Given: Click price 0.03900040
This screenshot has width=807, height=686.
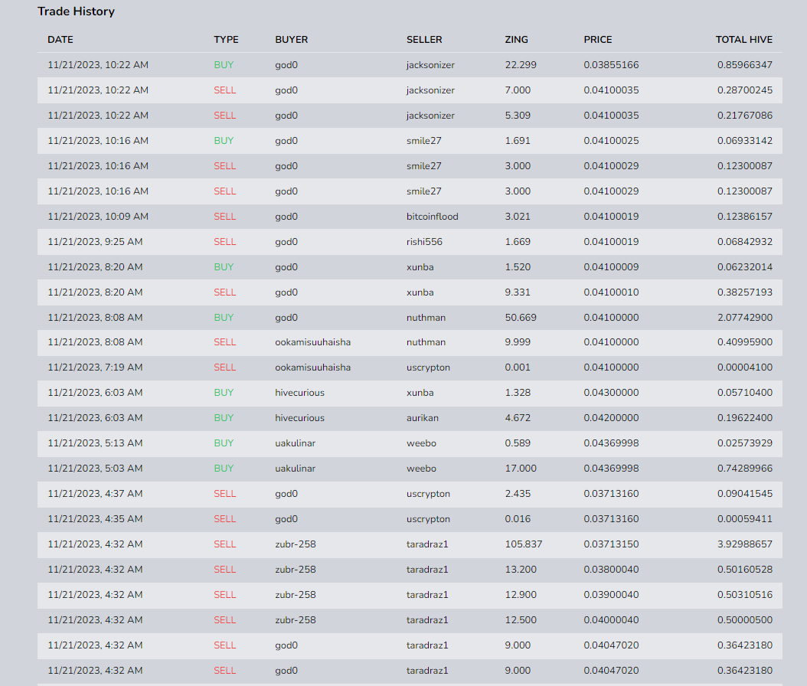Looking at the screenshot, I should coord(611,594).
